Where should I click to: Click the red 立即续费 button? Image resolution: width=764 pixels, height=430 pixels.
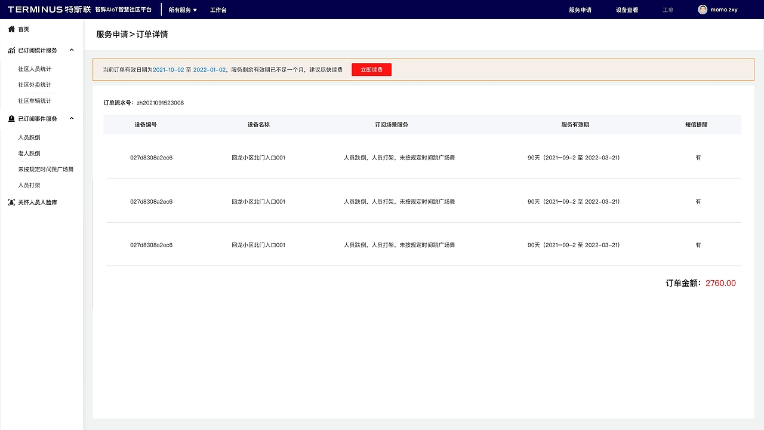click(371, 70)
